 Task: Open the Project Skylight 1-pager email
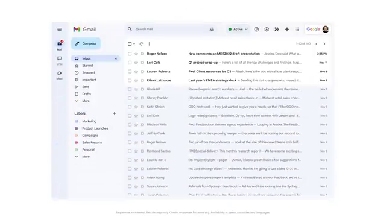pyautogui.click(x=228, y=160)
